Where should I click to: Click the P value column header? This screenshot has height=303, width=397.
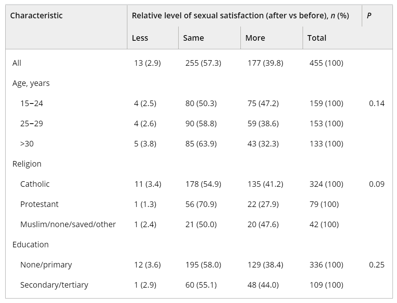tap(369, 16)
